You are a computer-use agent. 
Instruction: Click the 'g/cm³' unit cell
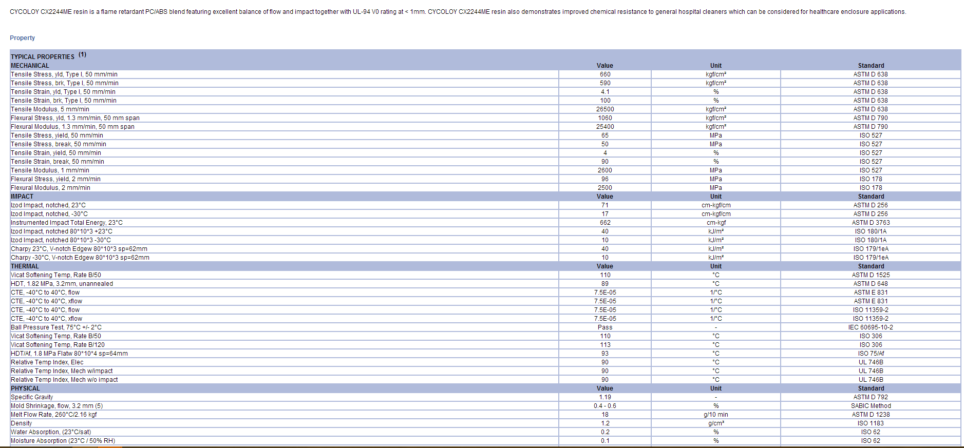pyautogui.click(x=716, y=423)
